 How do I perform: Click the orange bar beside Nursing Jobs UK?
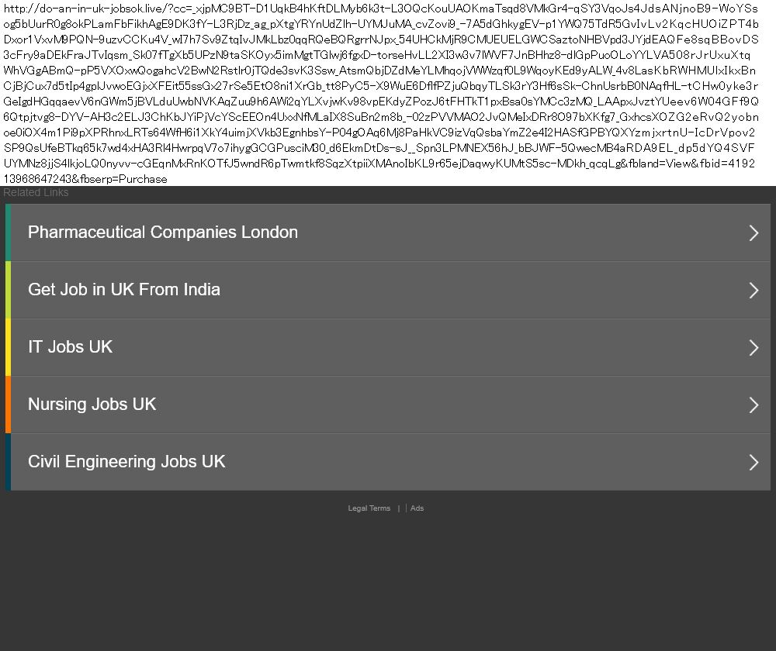tap(8, 405)
